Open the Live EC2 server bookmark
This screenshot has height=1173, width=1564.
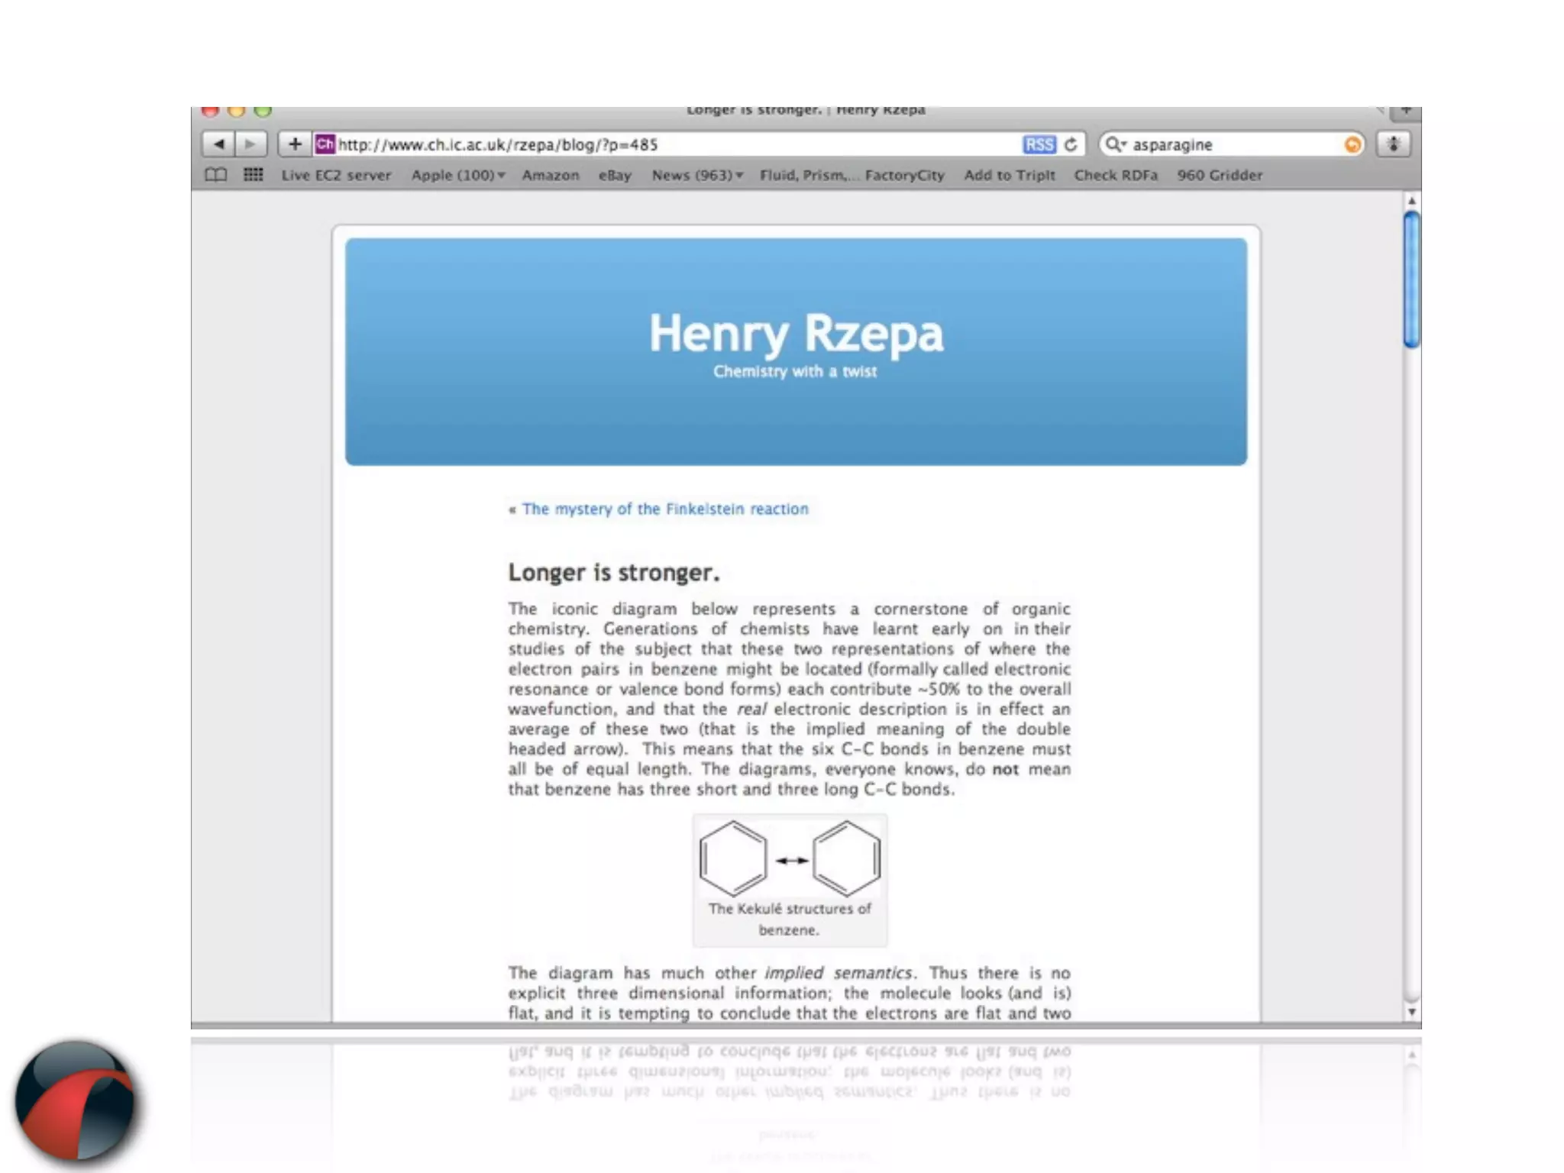(336, 176)
